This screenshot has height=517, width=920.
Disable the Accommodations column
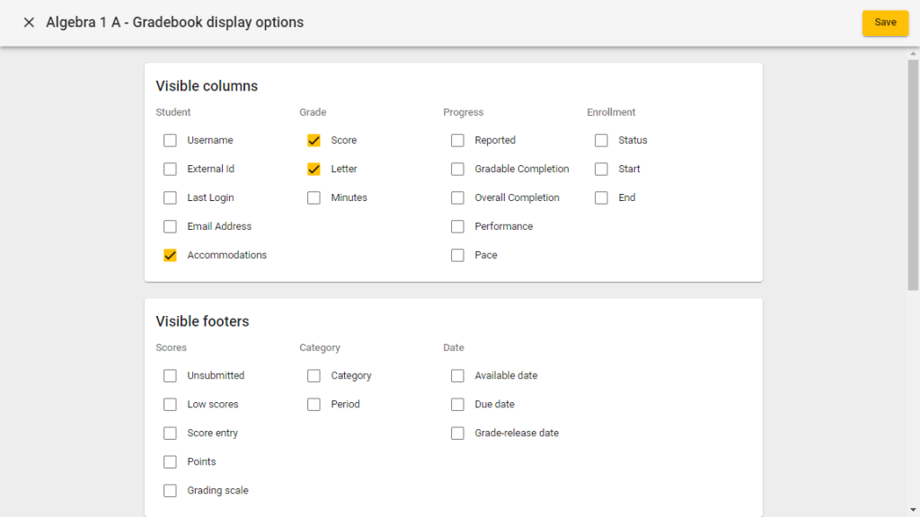170,255
